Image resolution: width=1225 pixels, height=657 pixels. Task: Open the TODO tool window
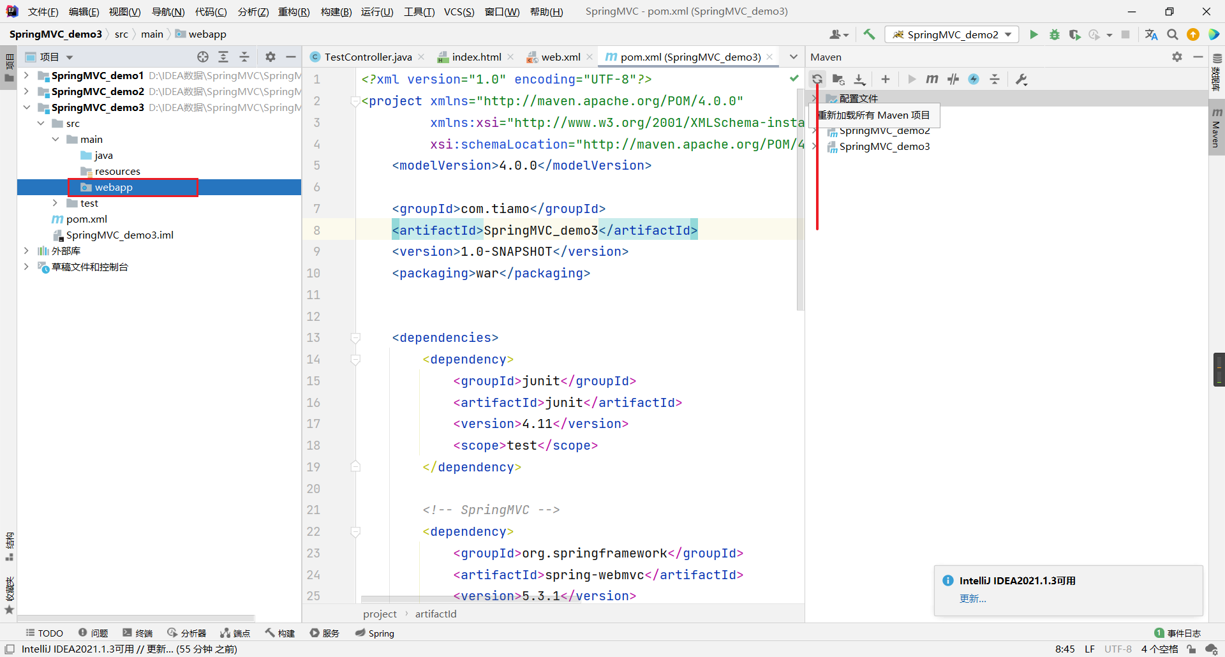pyautogui.click(x=44, y=633)
